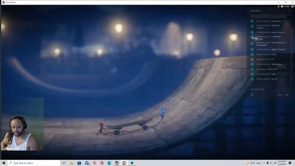Click the red Yarny character
Screen dimensions: 295x166
101,128
